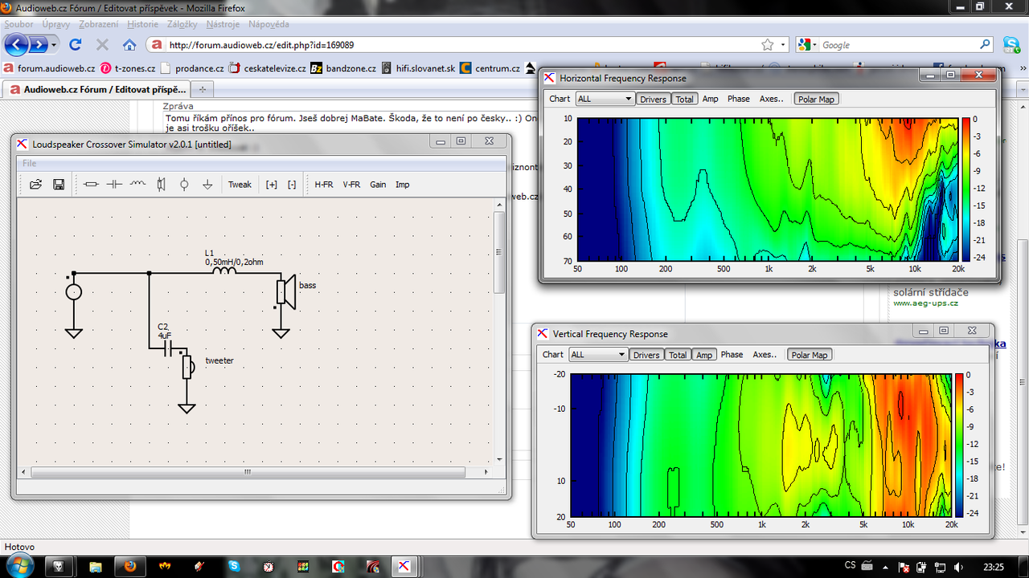The height and width of the screenshot is (578, 1029).
Task: Click Axes.. in Vertical Frequency Response window
Action: coord(765,355)
